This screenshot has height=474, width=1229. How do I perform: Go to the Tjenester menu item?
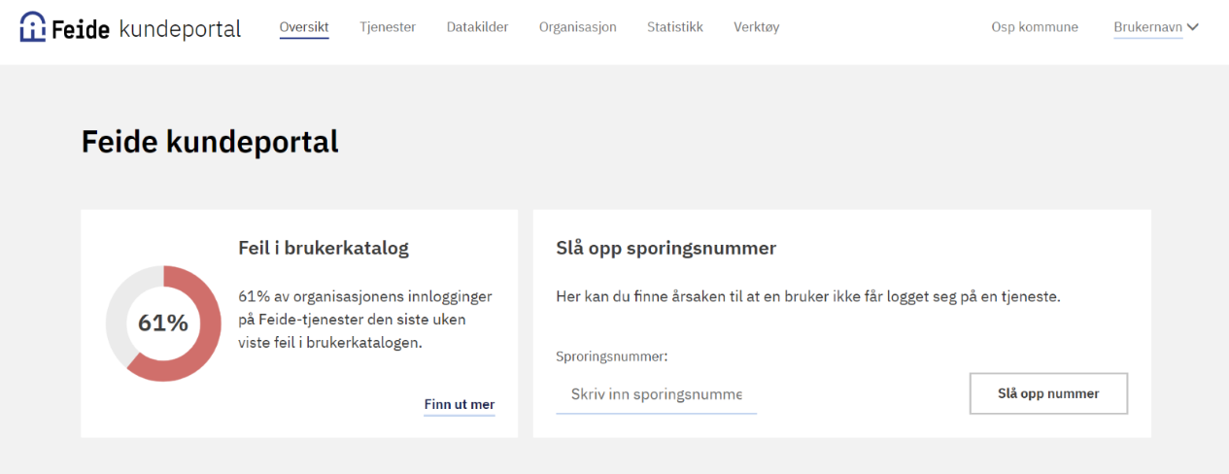click(x=388, y=27)
